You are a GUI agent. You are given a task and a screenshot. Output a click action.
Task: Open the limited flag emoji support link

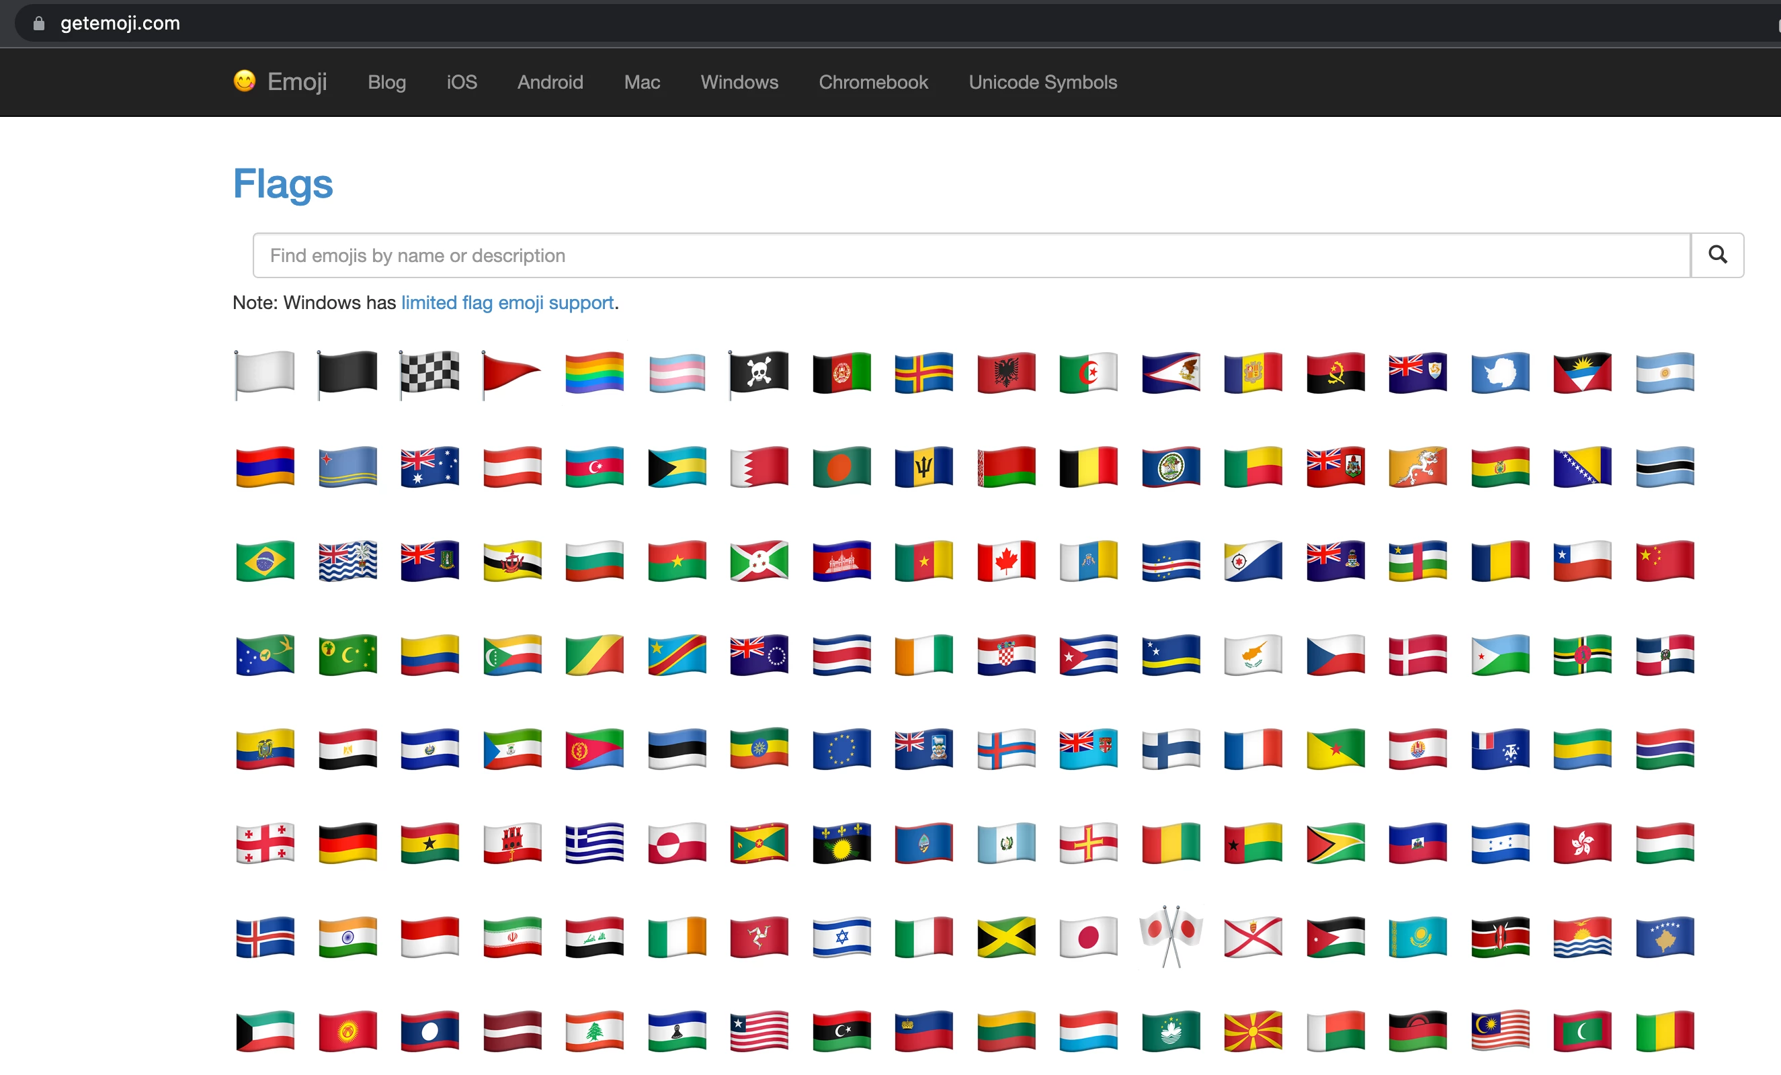(x=507, y=303)
